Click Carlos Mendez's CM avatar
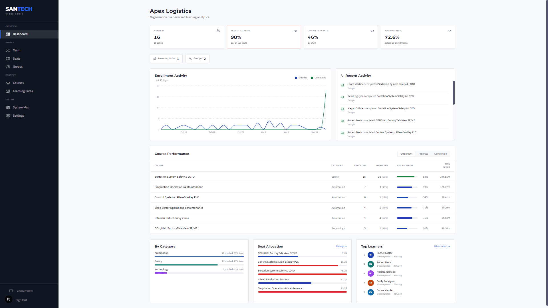This screenshot has height=308, width=548. (x=371, y=292)
